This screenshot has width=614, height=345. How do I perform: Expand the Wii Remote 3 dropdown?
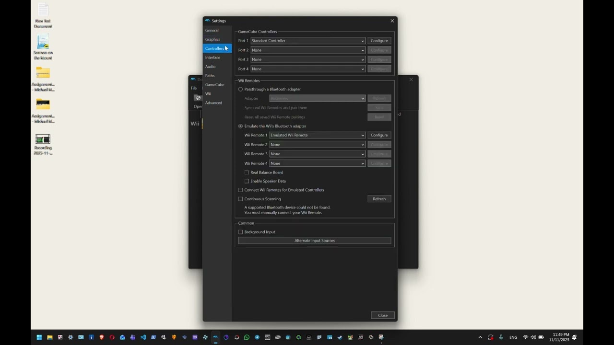point(317,154)
